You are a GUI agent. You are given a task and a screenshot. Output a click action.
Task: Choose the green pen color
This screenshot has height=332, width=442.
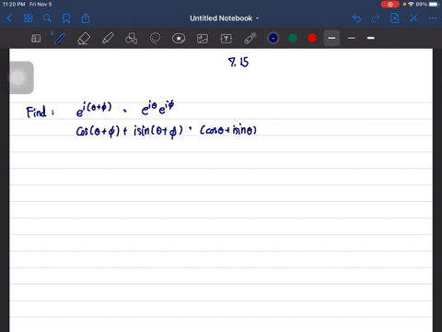(293, 38)
